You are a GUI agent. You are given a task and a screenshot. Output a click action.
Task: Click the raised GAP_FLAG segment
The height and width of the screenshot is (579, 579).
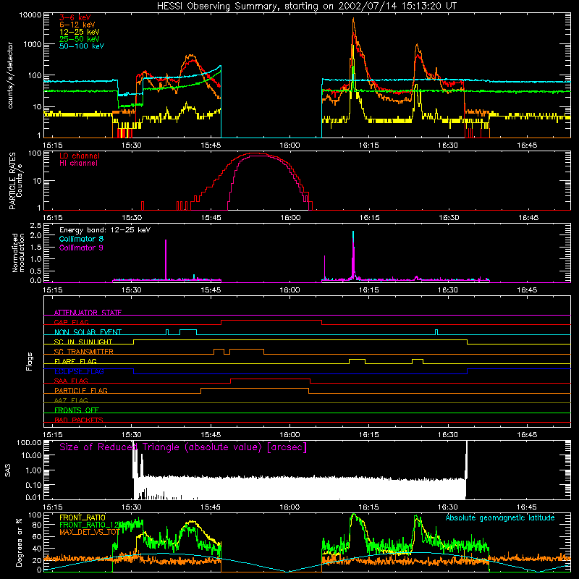pyautogui.click(x=271, y=320)
